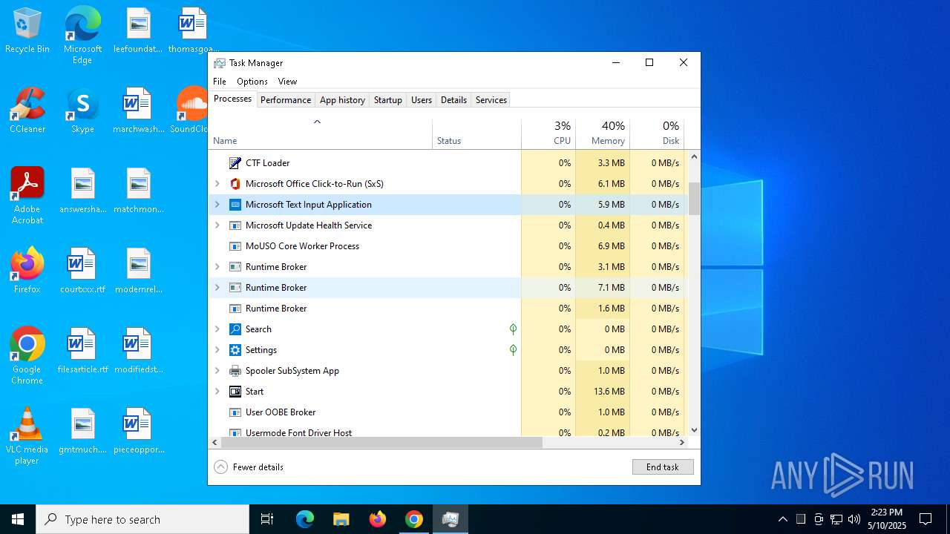
Task: Switch to the Services tab
Action: tap(491, 100)
